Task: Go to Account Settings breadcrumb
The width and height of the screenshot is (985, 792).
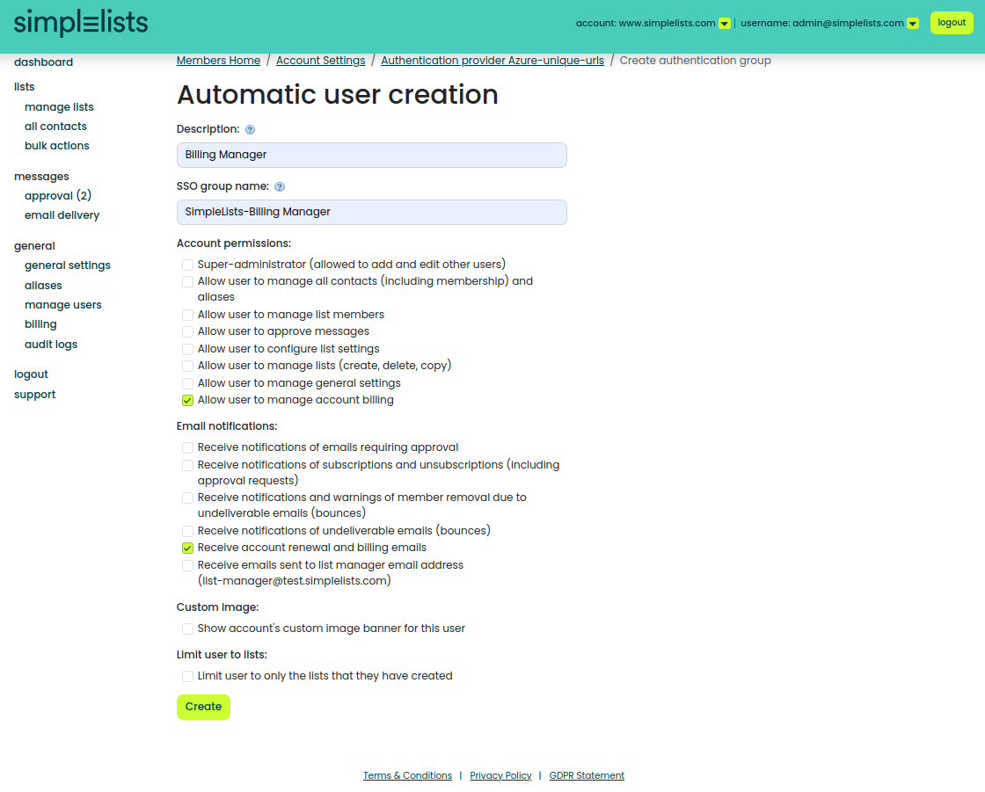Action: click(320, 61)
